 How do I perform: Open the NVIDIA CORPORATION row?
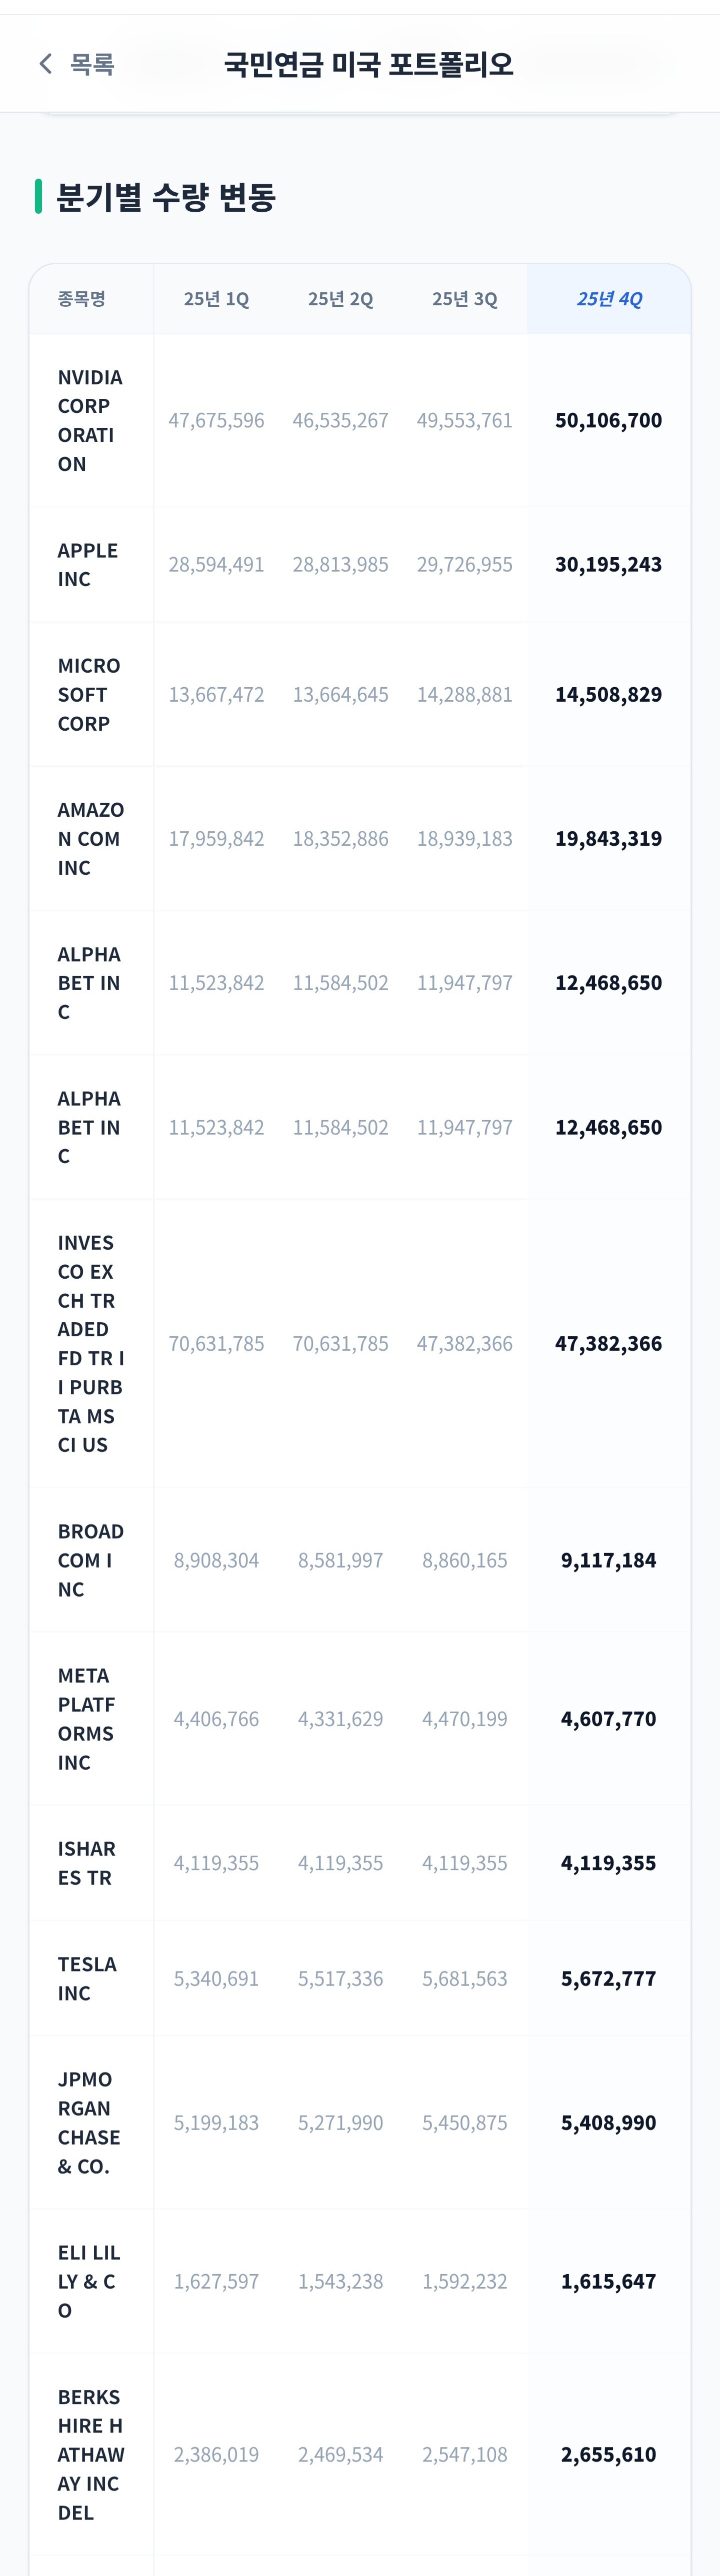[360, 420]
